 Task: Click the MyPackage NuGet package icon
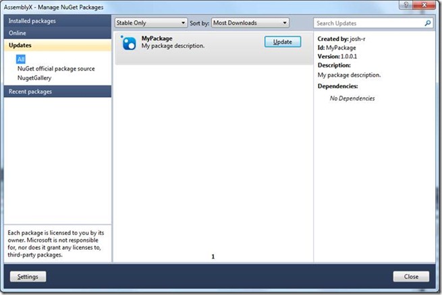coord(128,43)
